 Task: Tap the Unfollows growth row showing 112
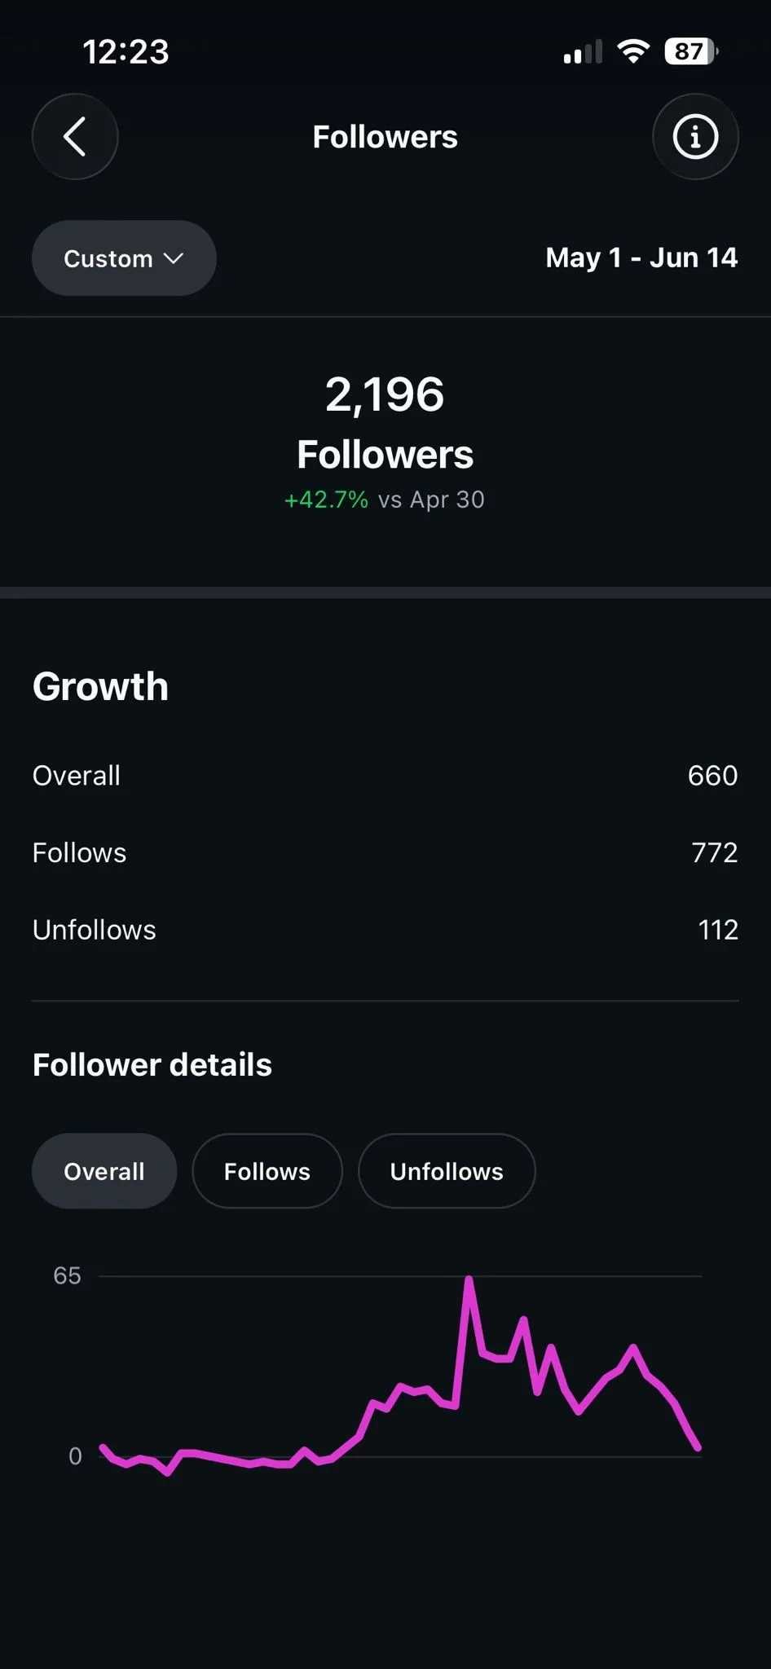[x=385, y=930]
